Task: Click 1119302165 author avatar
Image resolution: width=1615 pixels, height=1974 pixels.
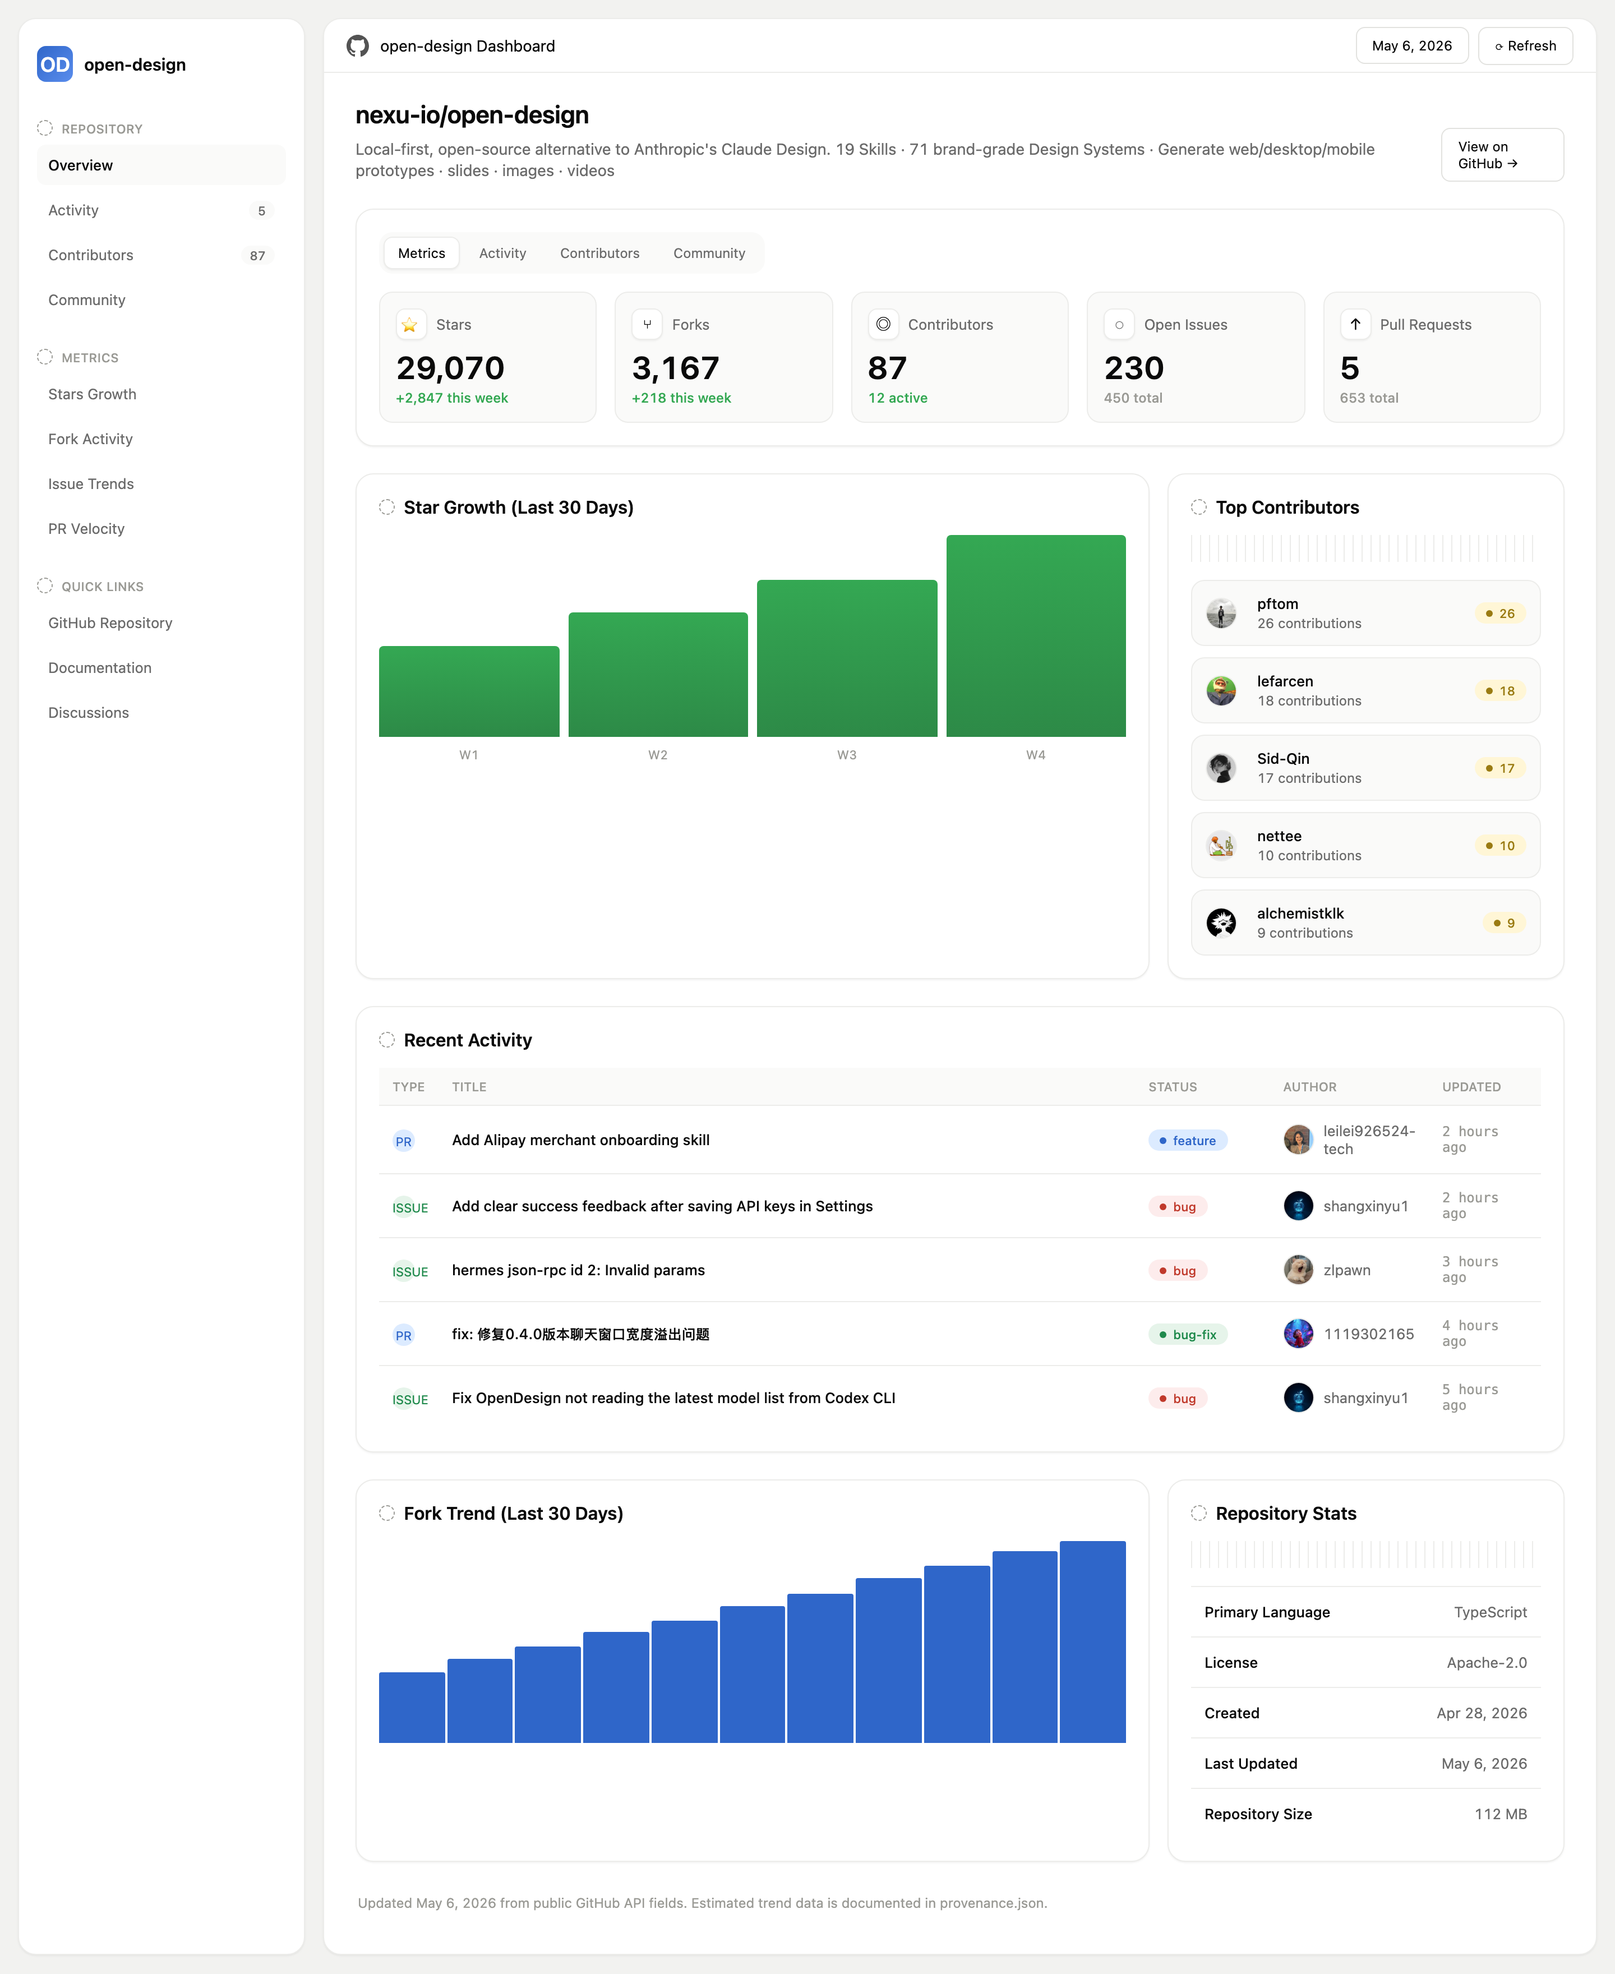Action: point(1298,1334)
